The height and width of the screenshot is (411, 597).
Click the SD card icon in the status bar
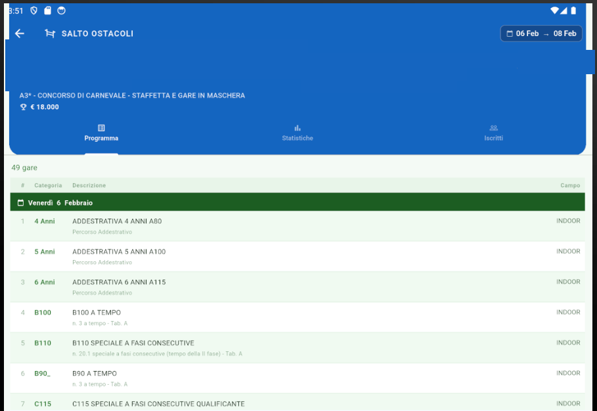tap(47, 11)
